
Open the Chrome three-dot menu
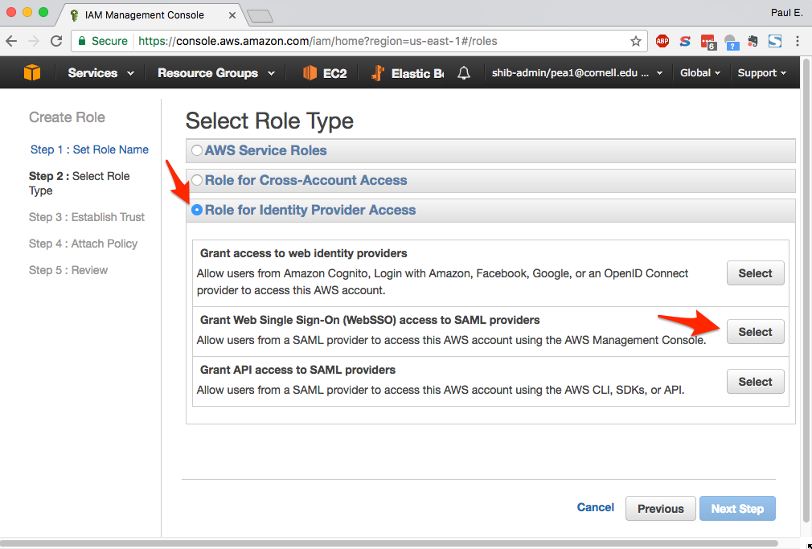[x=798, y=41]
